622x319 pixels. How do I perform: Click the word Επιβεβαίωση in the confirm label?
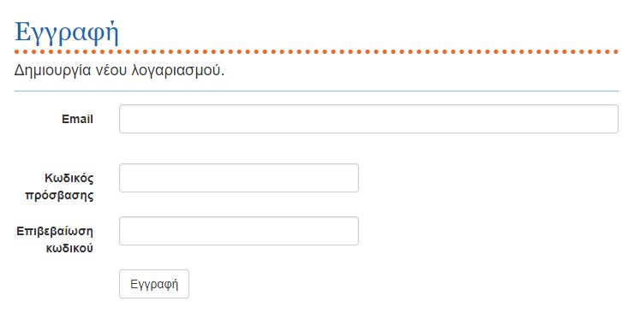click(55, 231)
